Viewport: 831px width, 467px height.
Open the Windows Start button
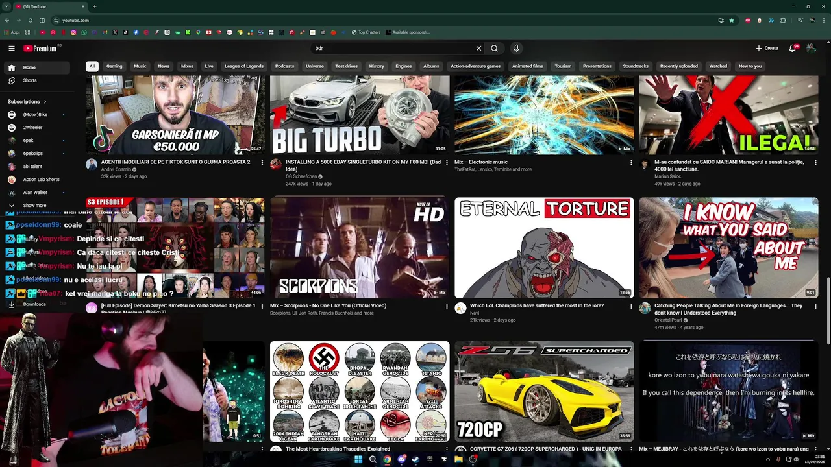[x=358, y=459]
